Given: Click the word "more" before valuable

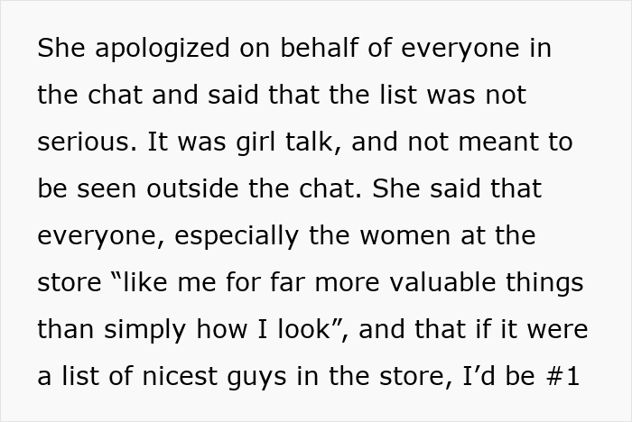Looking at the screenshot, I should click(x=347, y=283).
